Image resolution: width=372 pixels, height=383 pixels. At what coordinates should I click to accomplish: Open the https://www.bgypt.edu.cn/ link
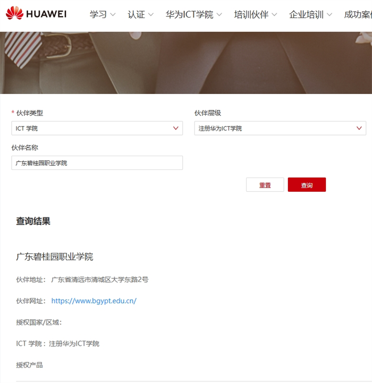pos(94,301)
